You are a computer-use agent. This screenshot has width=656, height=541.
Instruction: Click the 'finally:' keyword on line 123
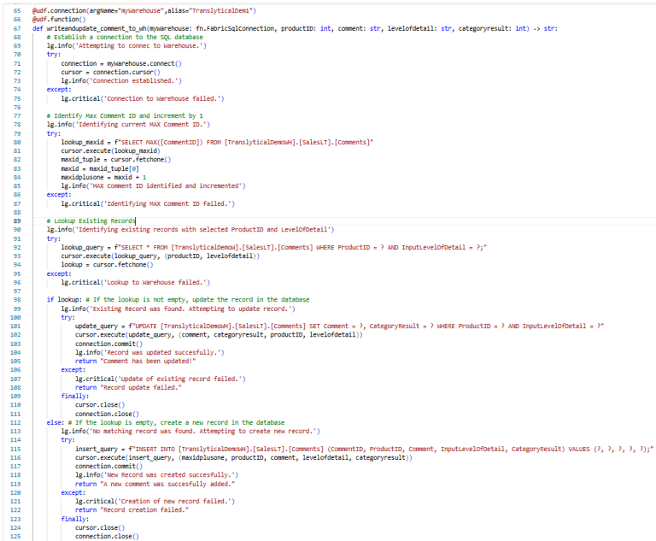tap(75, 520)
